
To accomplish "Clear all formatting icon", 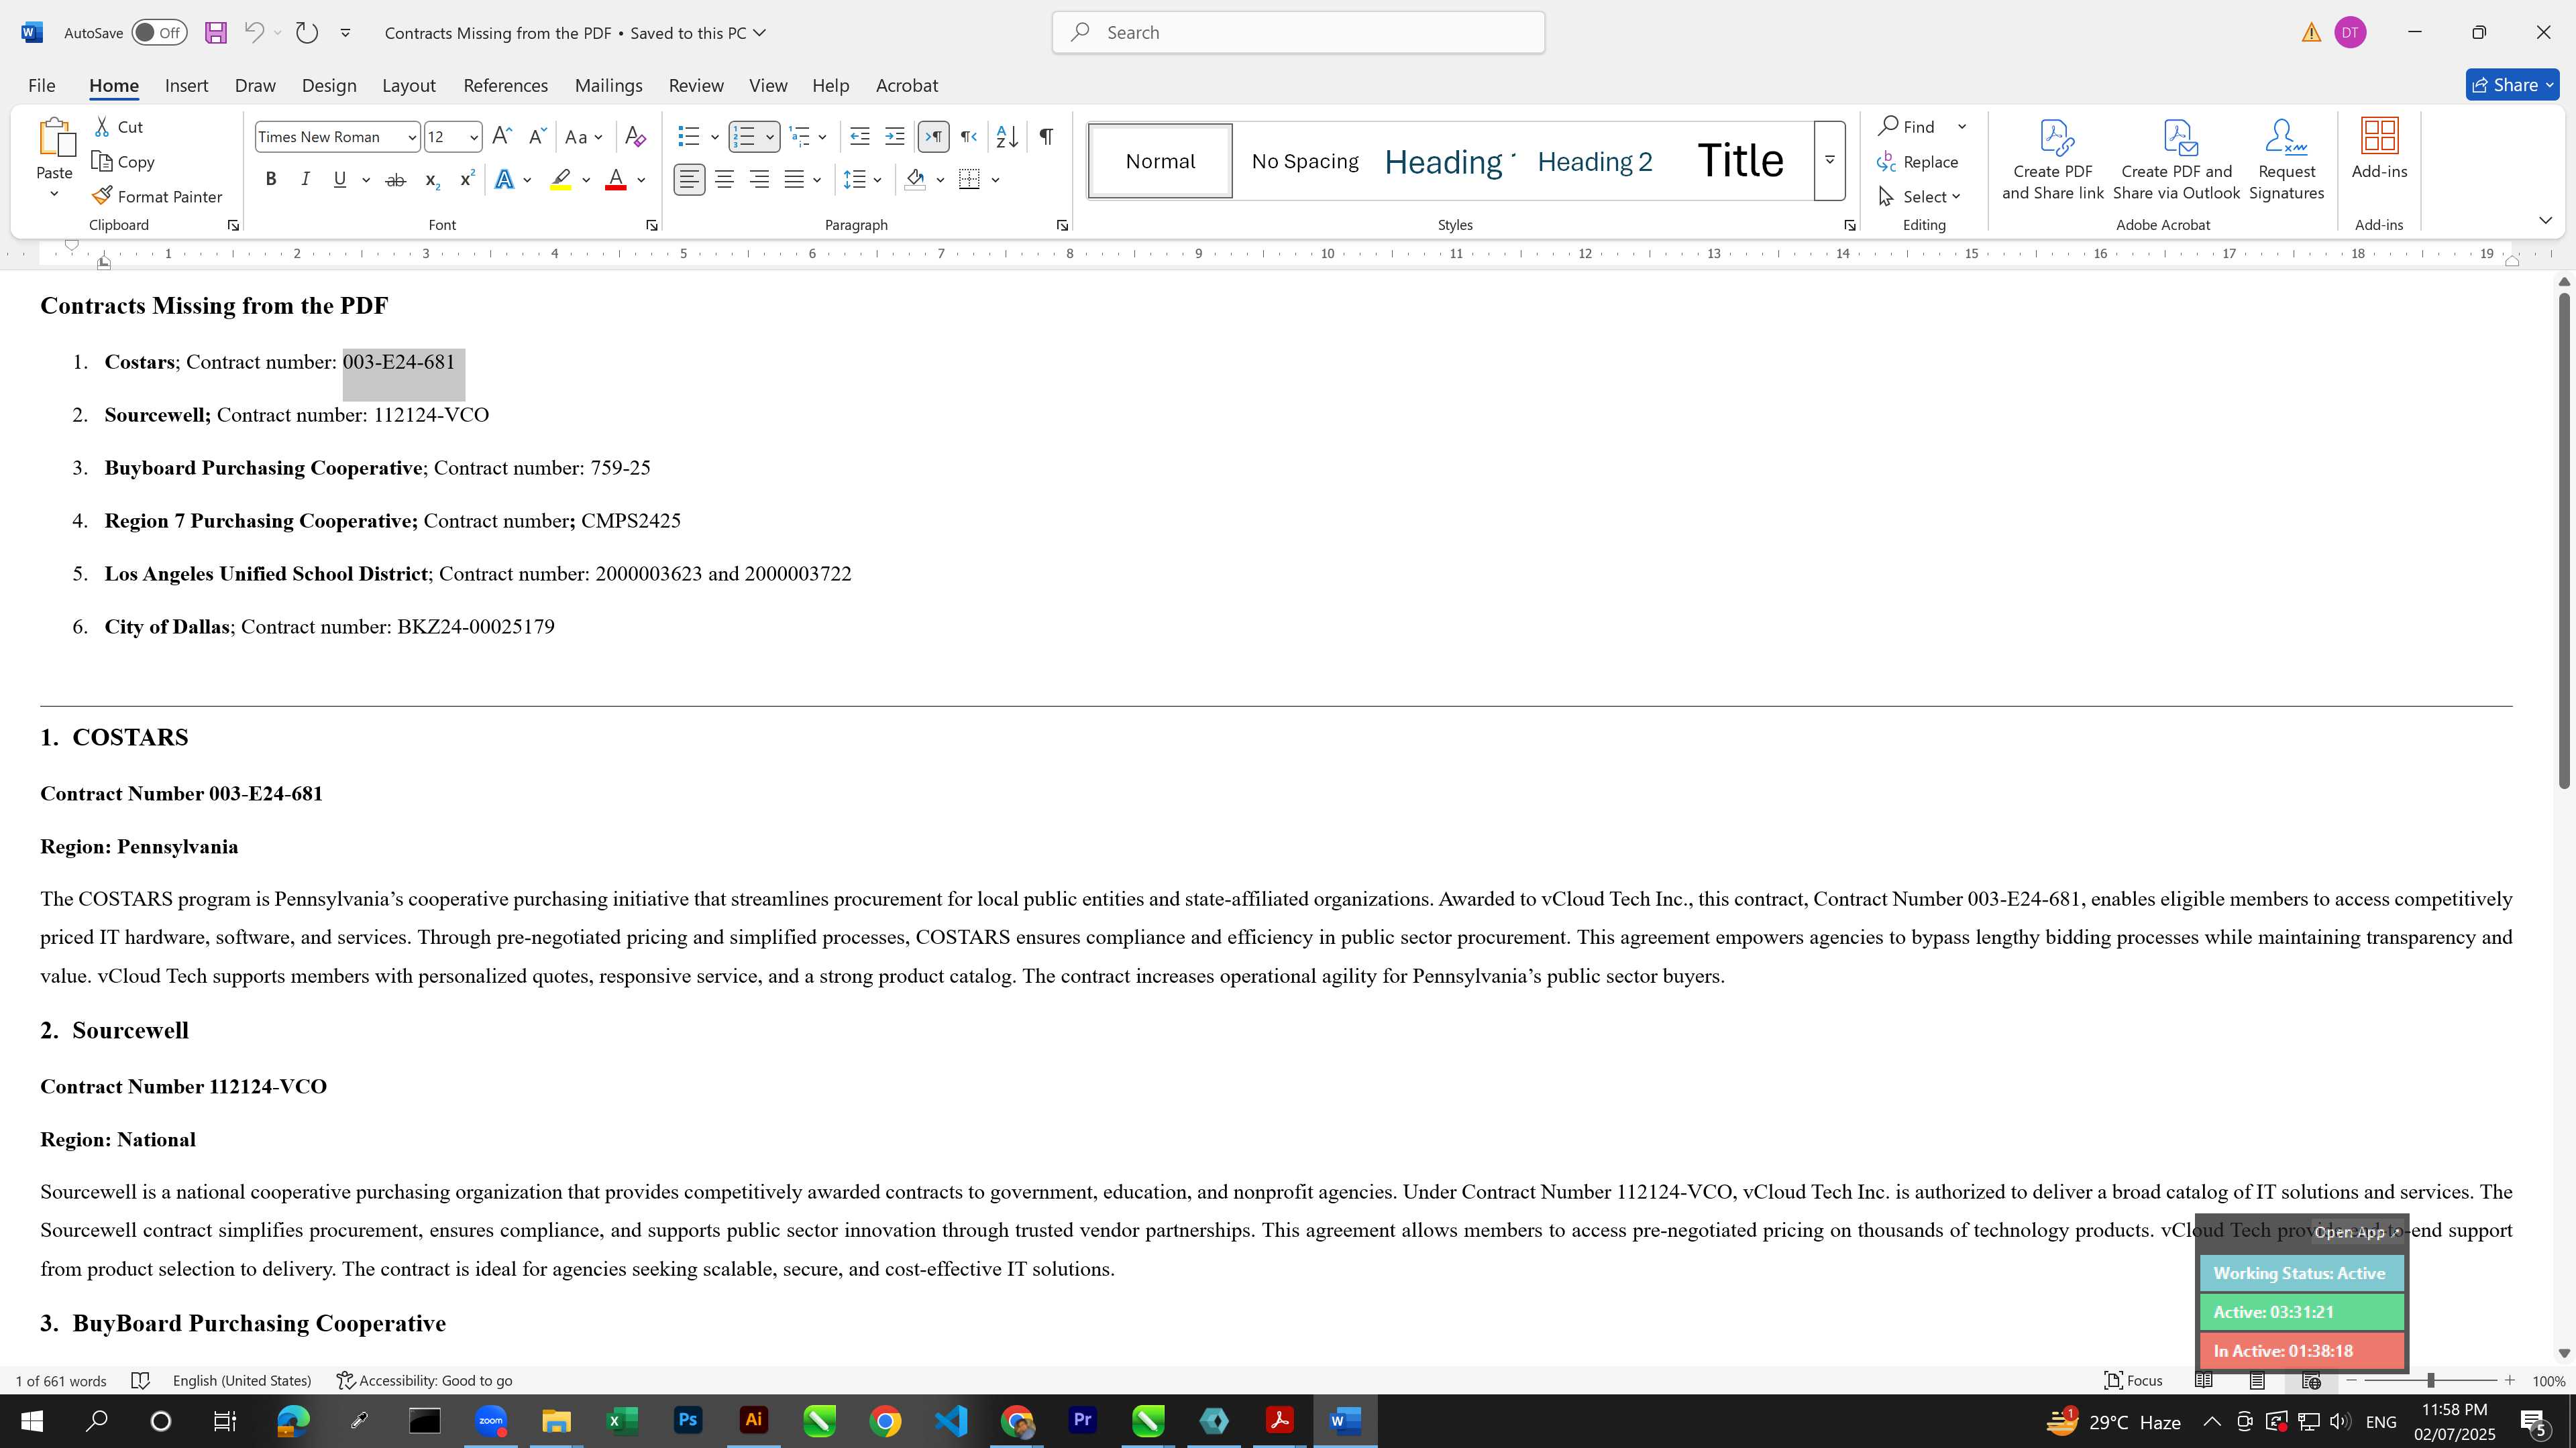I will click(635, 137).
